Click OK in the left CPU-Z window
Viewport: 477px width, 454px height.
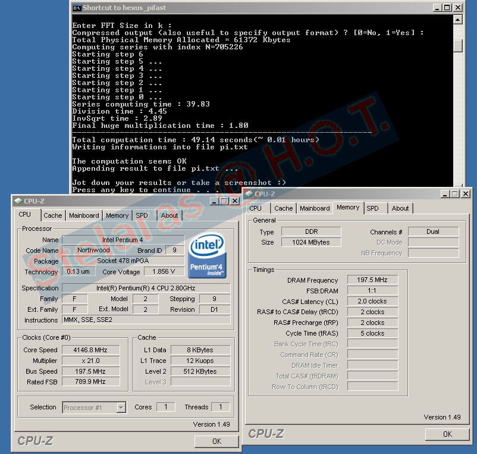coord(216,442)
